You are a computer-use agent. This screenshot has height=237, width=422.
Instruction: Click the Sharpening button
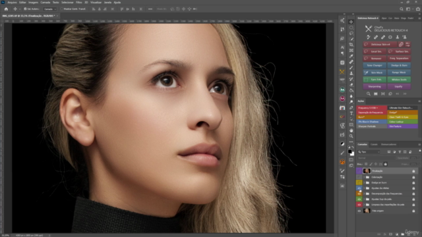point(375,86)
